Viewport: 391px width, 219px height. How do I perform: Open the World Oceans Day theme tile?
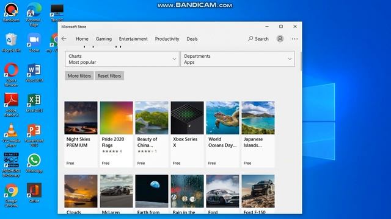tap(222, 134)
